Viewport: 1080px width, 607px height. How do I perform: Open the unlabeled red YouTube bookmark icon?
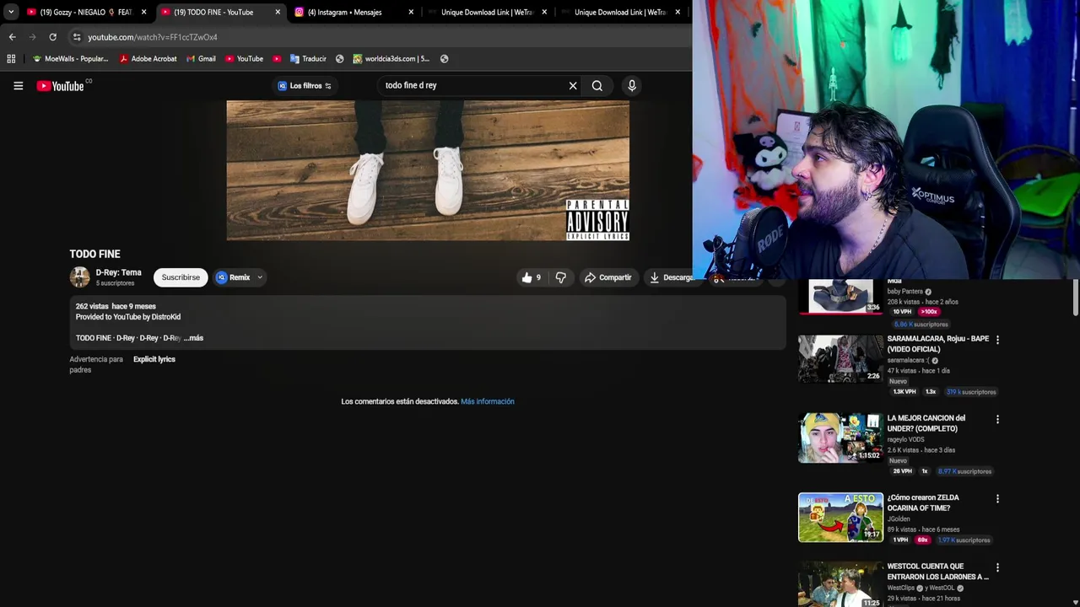277,59
